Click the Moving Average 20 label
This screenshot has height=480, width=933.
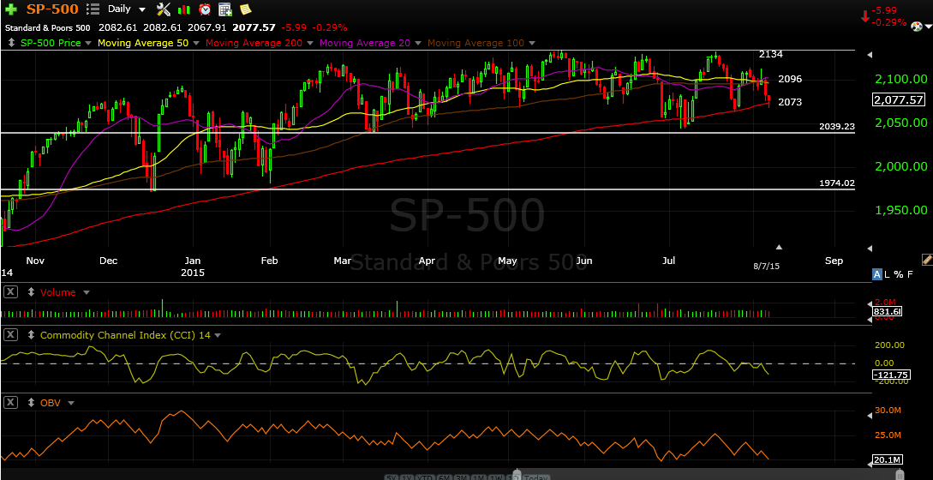pos(365,43)
